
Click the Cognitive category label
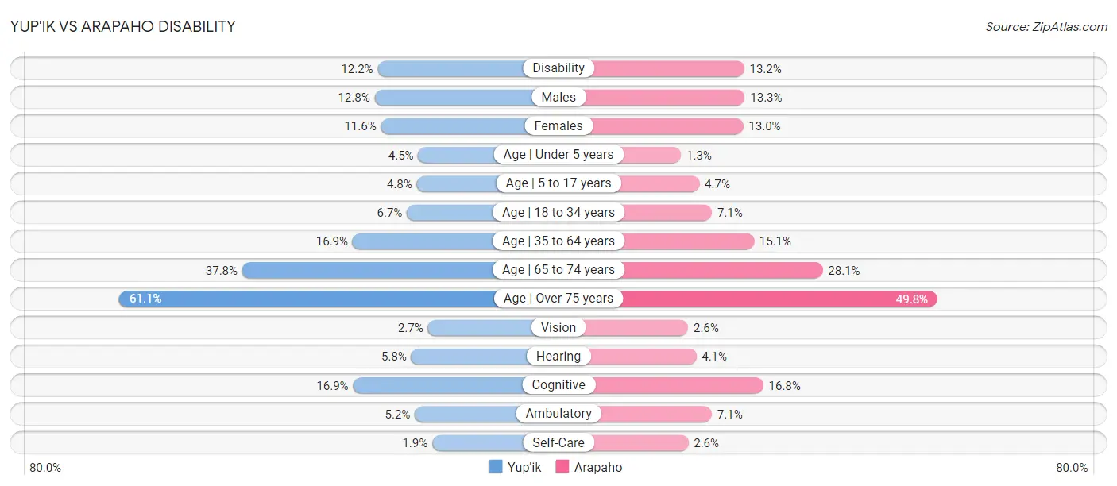558,385
